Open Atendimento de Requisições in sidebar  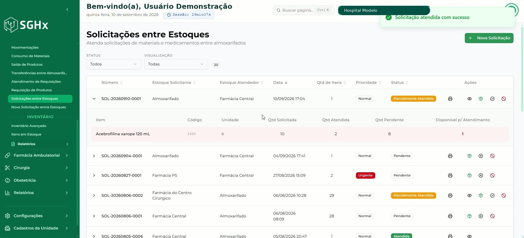36,82
